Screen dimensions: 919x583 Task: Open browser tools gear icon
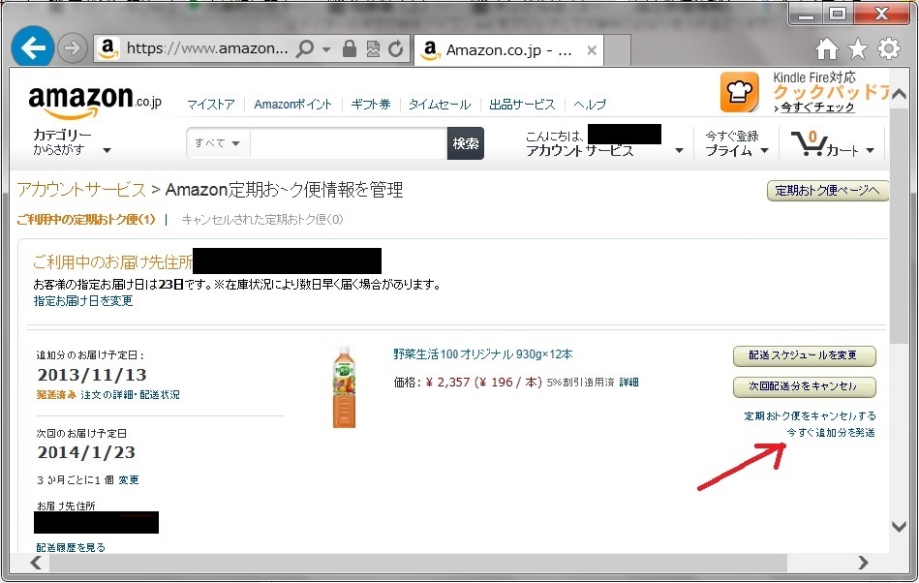(889, 48)
